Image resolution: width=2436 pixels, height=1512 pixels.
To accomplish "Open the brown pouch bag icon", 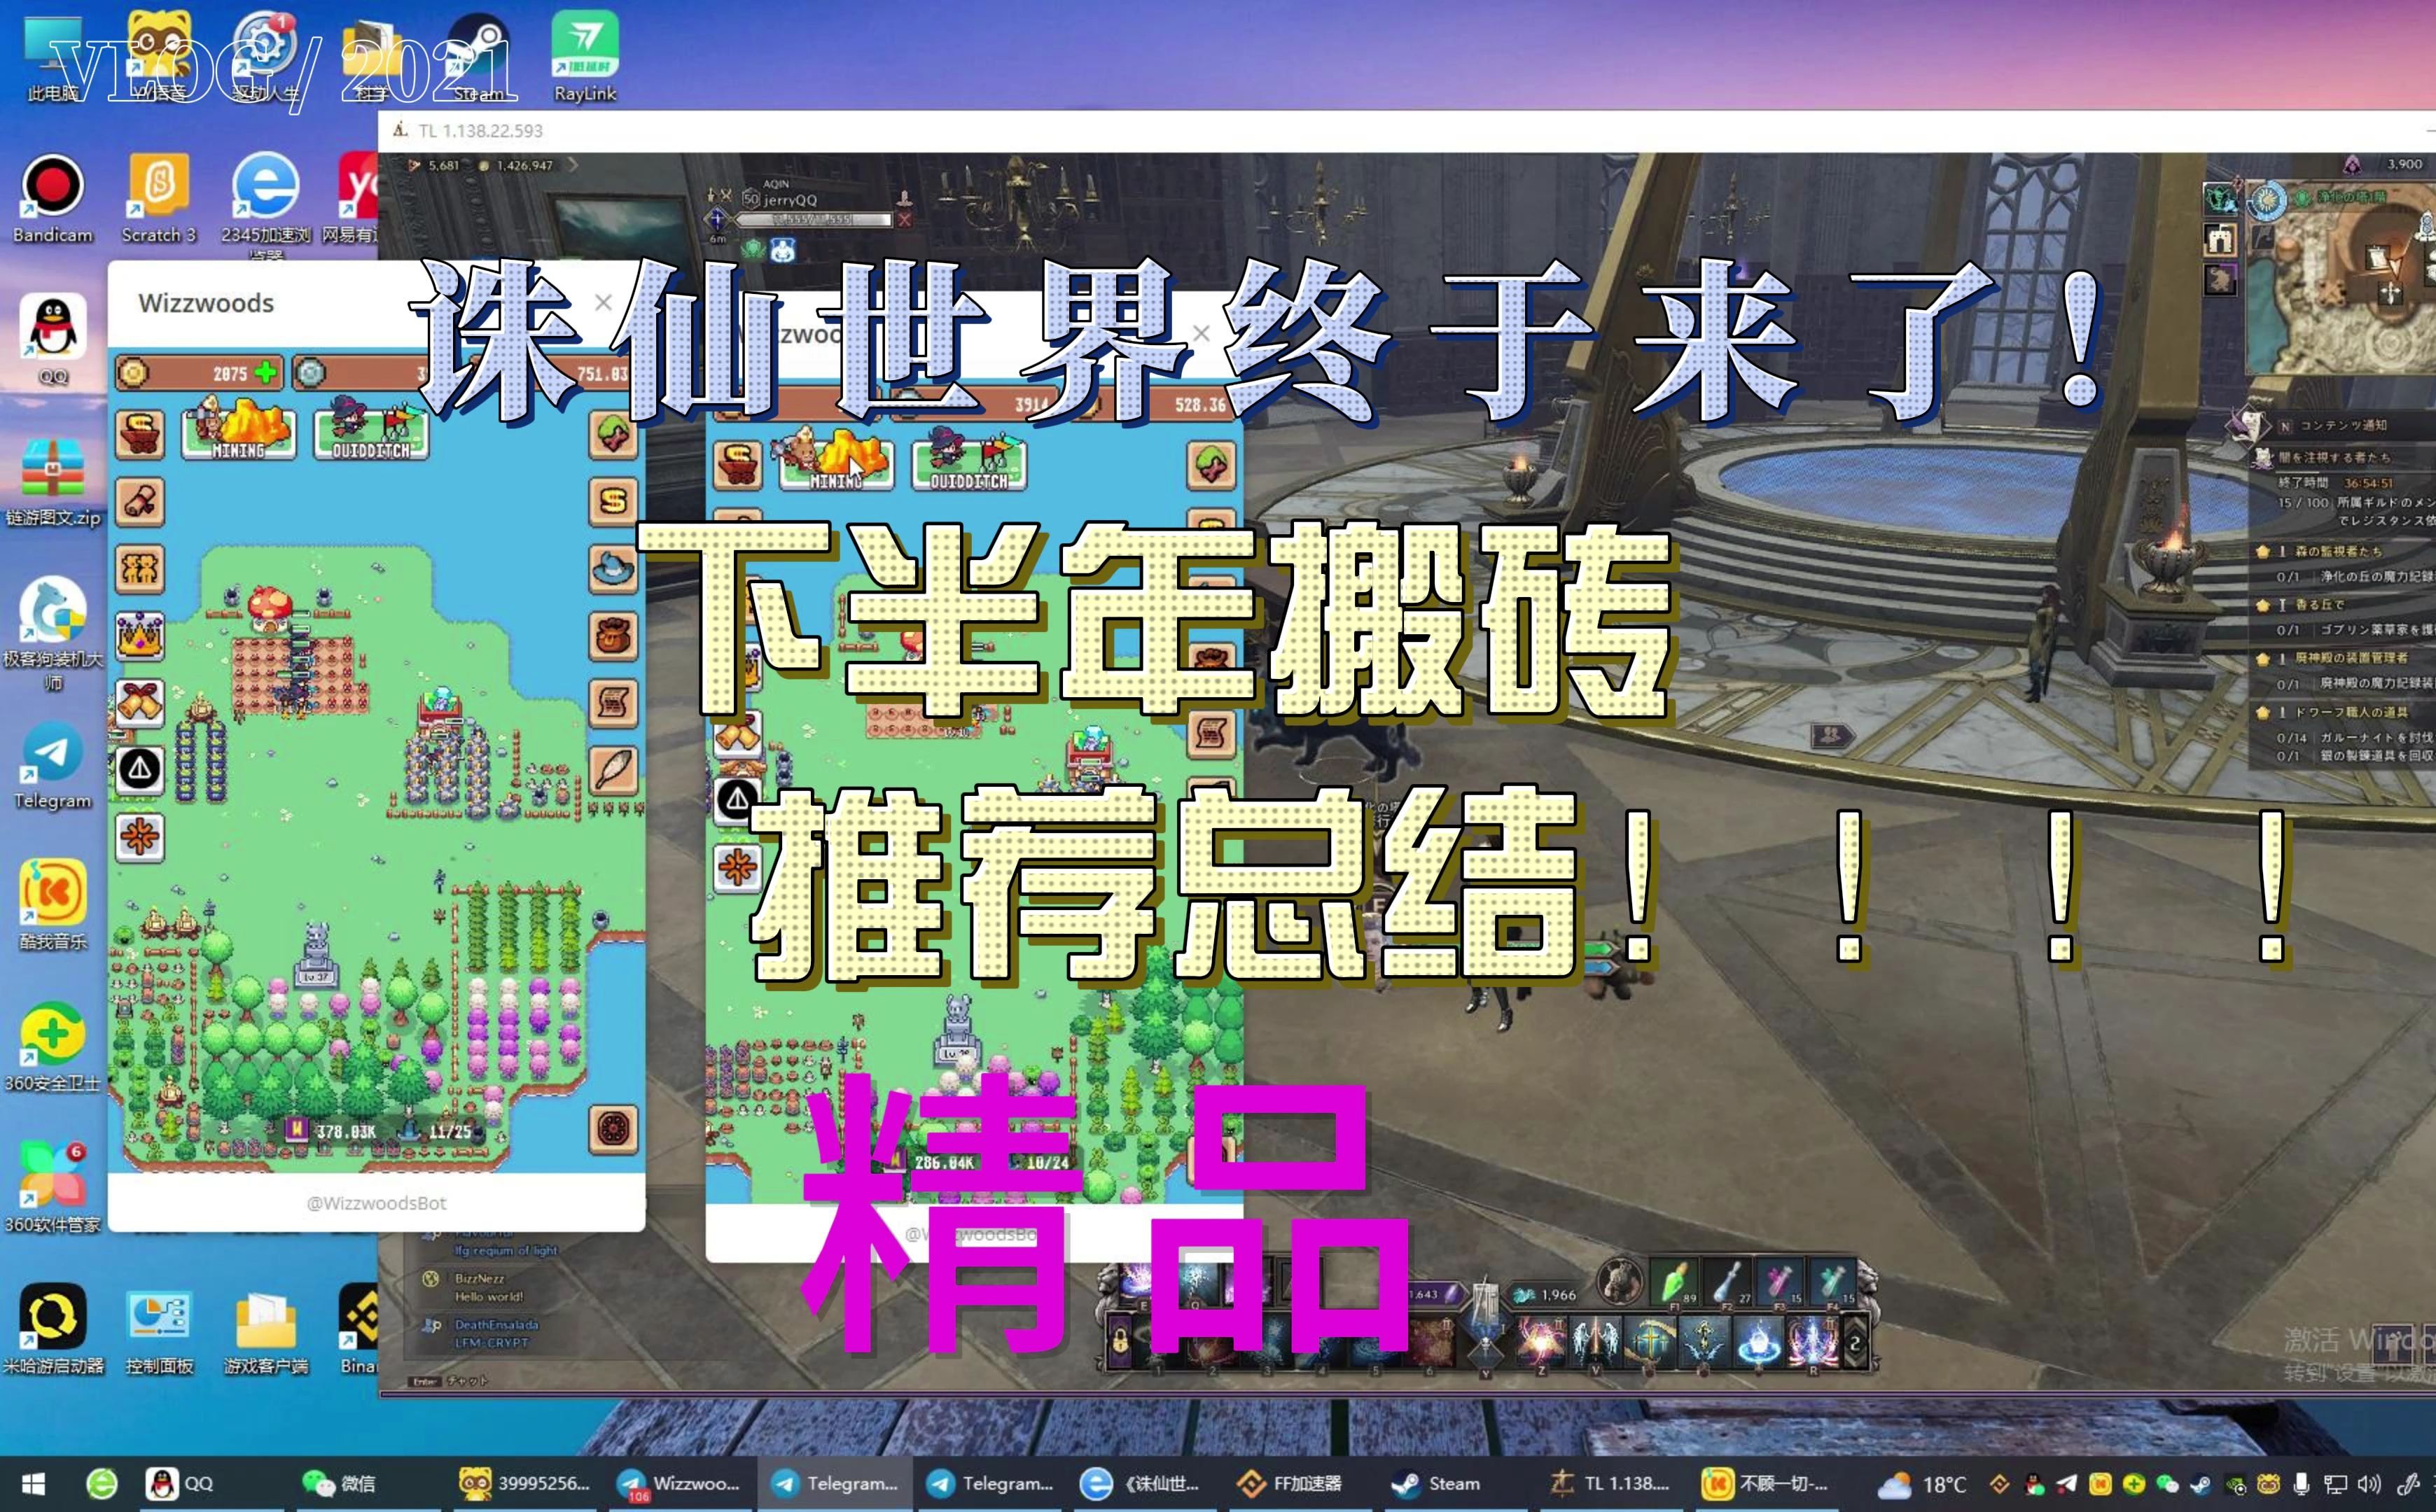I will (x=613, y=636).
